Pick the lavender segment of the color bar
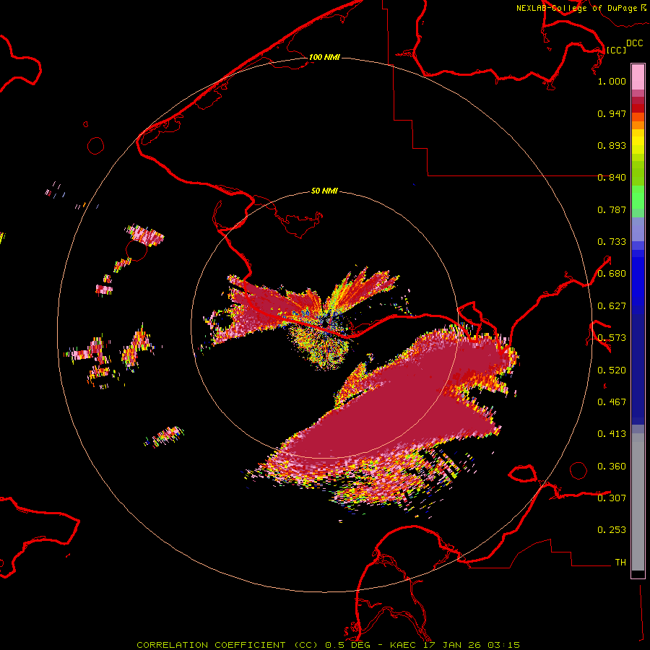This screenshot has height=650, width=650. [638, 229]
